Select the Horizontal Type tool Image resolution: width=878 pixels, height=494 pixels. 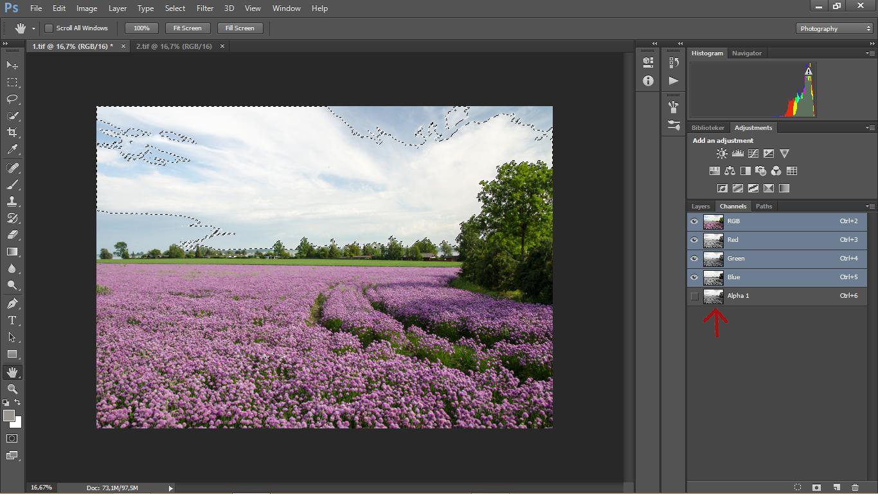[x=12, y=320]
